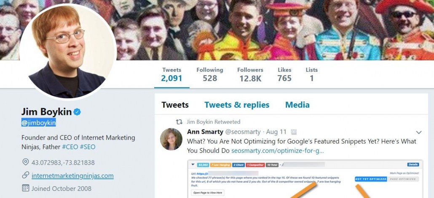Screen dimensions: 434x198
Task: Click the location pin icon
Action: click(x=26, y=162)
